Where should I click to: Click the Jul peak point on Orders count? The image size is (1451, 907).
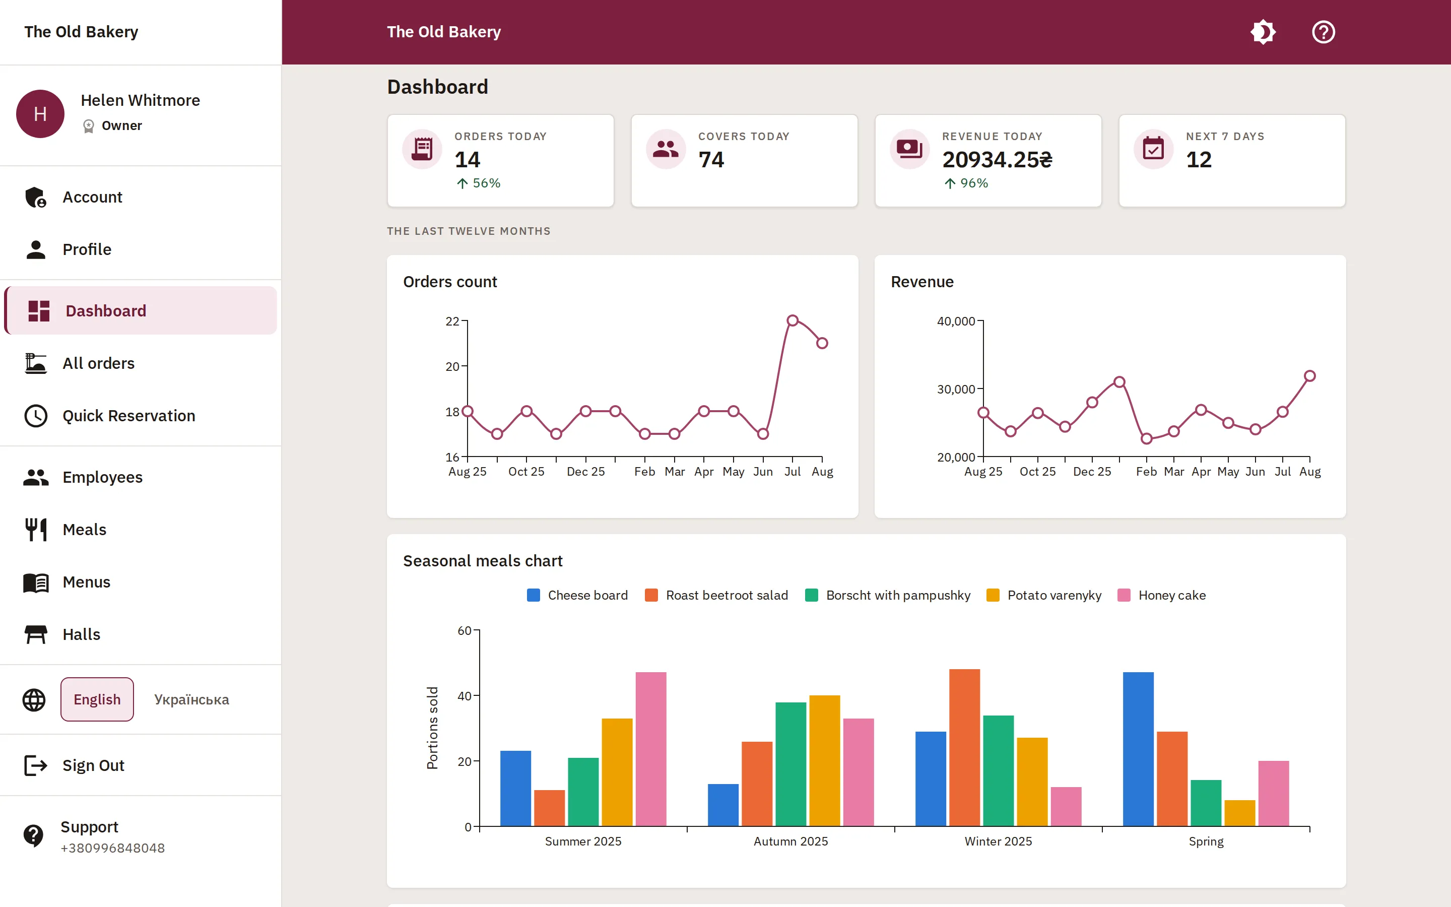[x=793, y=321]
